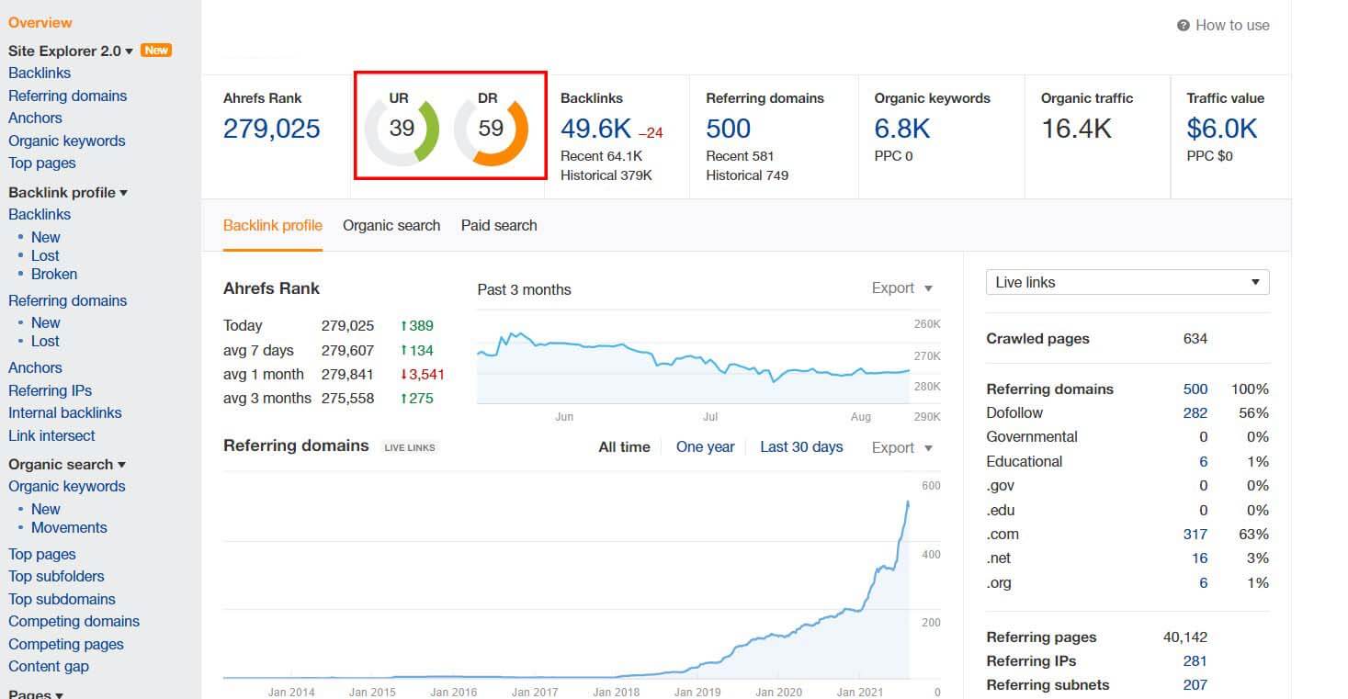Image resolution: width=1348 pixels, height=699 pixels.
Task: Click the Dofollow count 282
Action: tap(1195, 413)
